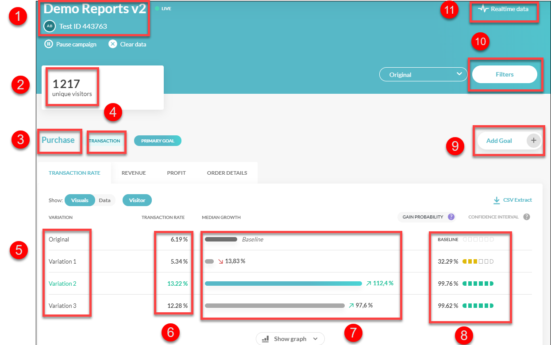Click the plus icon on Add Goal
The width and height of the screenshot is (551, 345).
pos(533,141)
